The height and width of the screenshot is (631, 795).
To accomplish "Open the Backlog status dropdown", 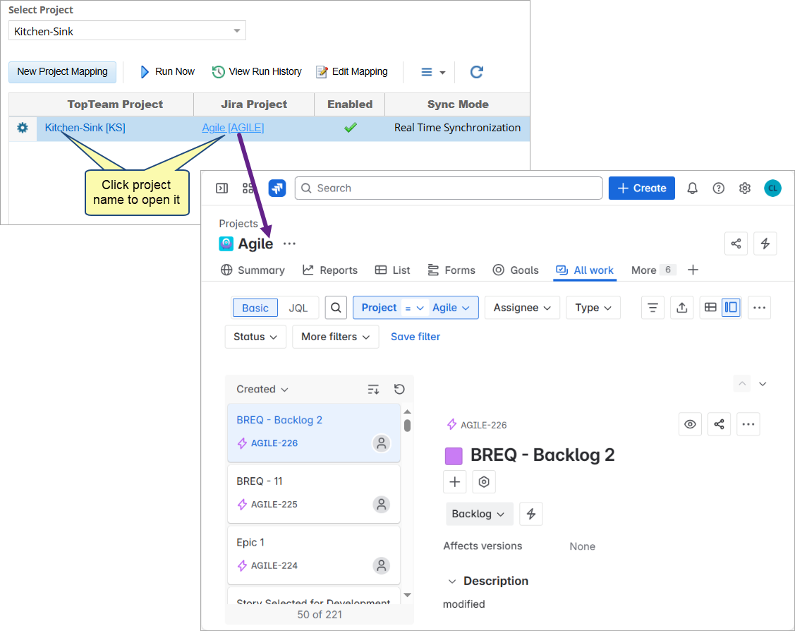I will point(479,514).
